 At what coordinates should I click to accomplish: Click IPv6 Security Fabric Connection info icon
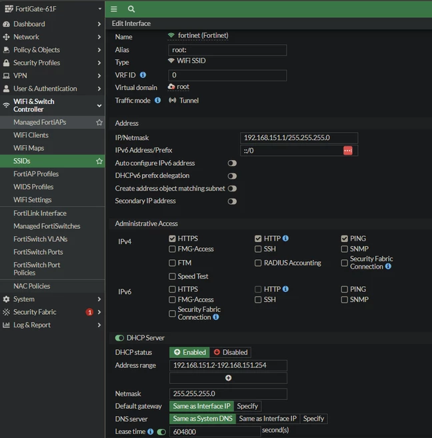tap(216, 317)
